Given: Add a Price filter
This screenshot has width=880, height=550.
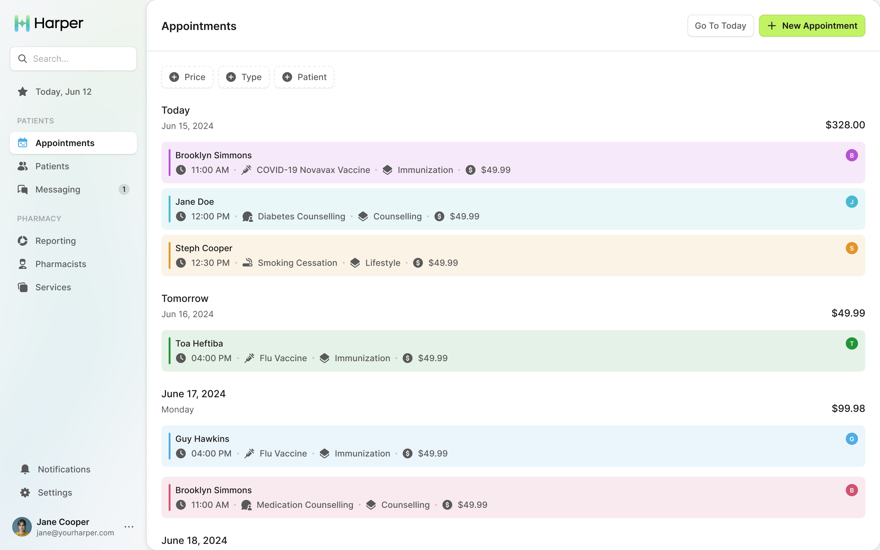Looking at the screenshot, I should point(187,77).
